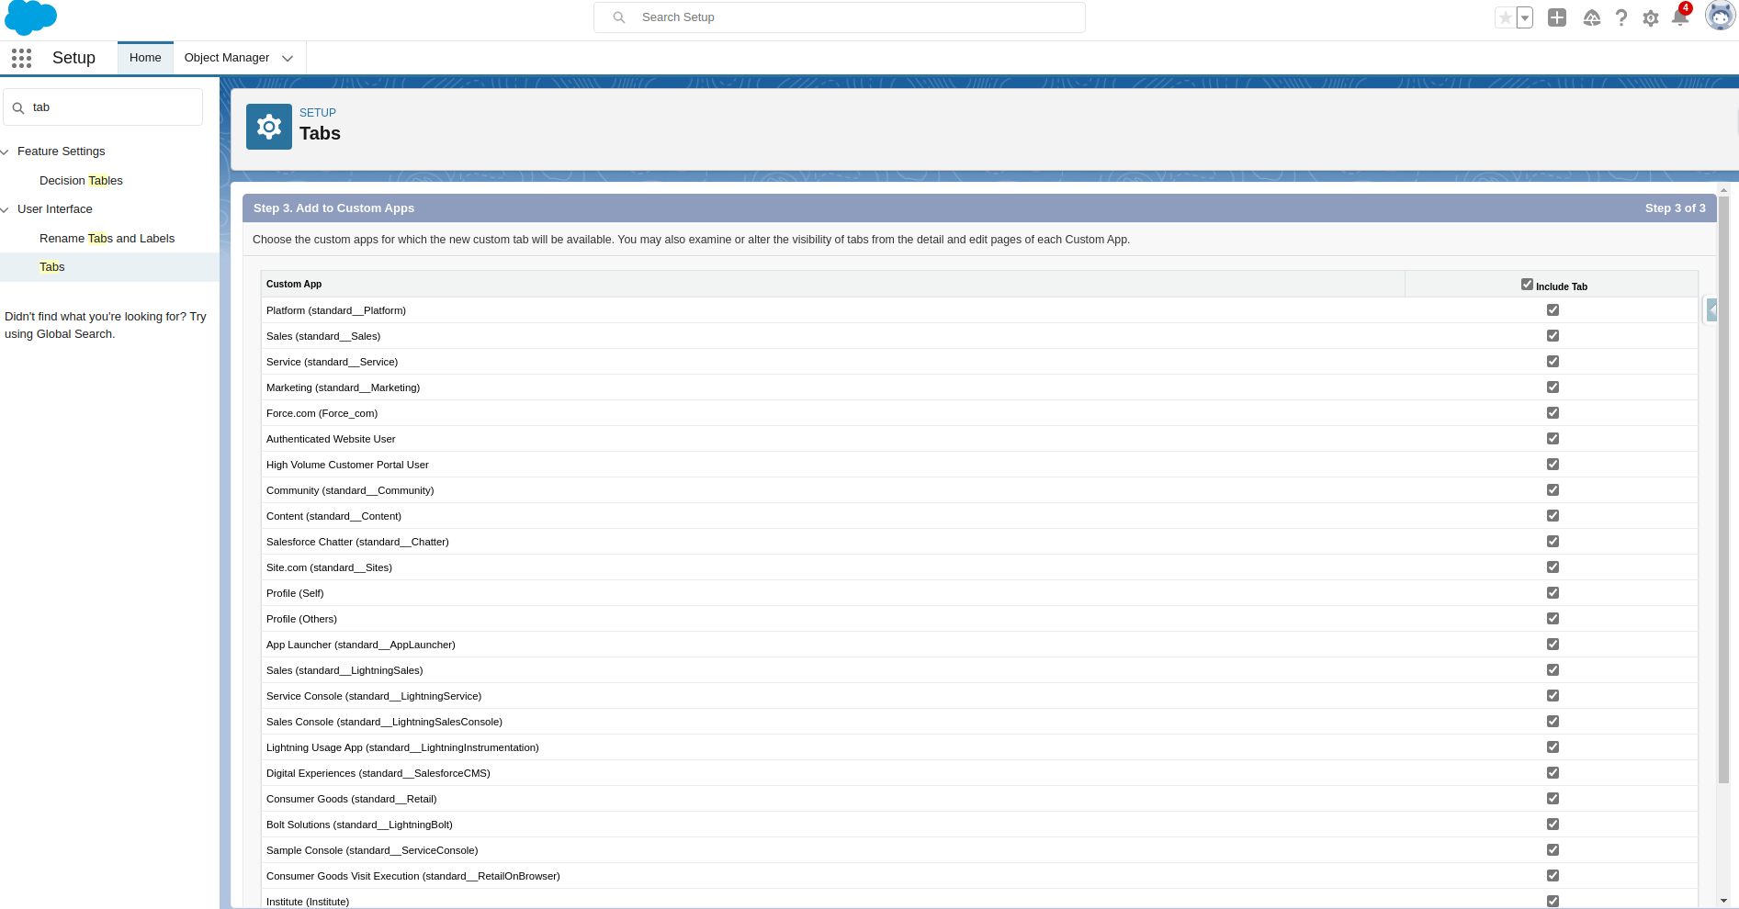1739x909 pixels.
Task: Click the Quick Find magnifier icon
Action: pyautogui.click(x=17, y=107)
